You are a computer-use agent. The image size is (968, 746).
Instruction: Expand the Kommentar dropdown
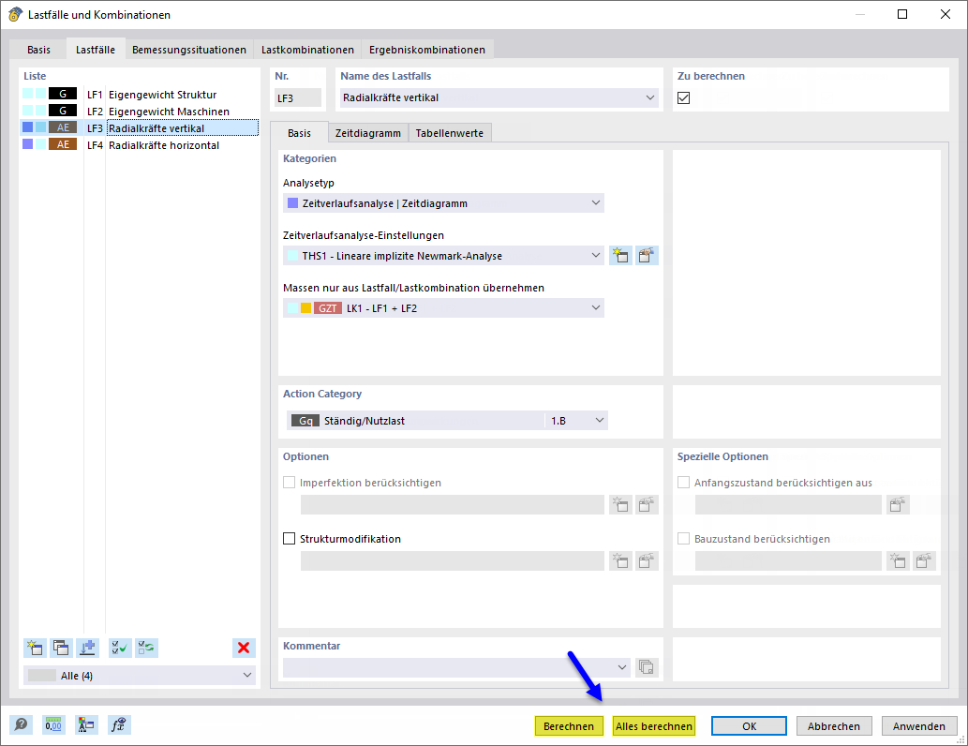pos(621,667)
